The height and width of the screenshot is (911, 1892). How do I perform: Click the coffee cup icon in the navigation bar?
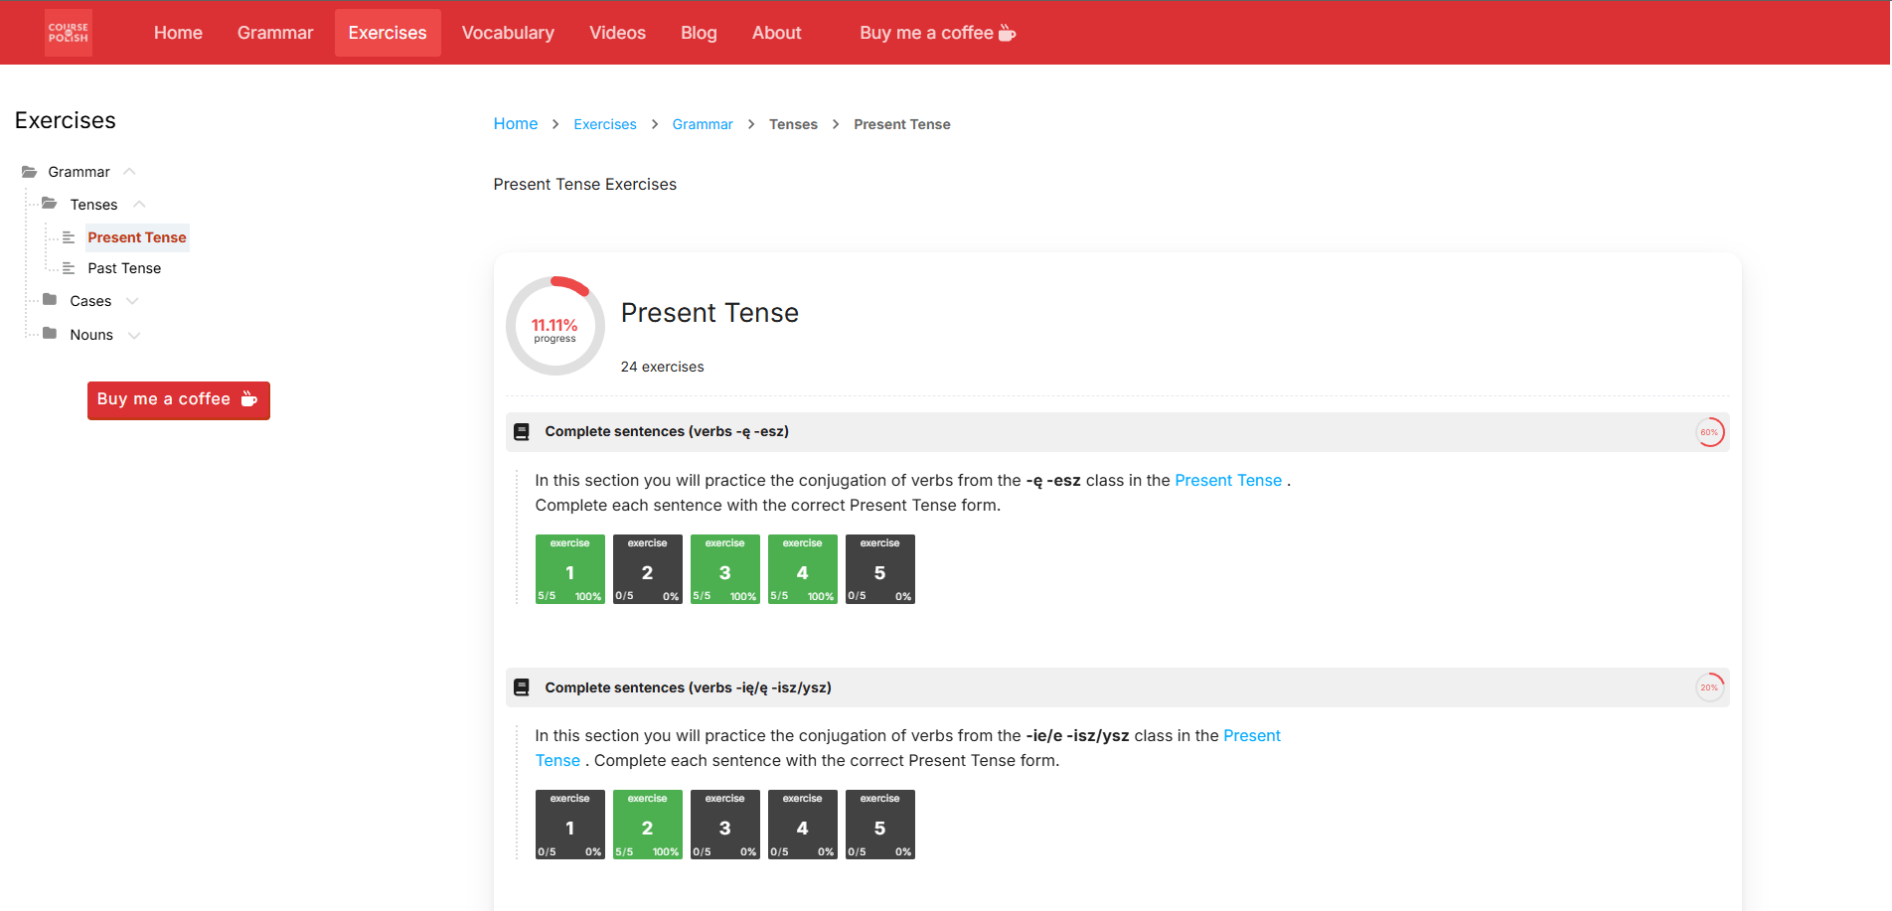coord(1008,32)
